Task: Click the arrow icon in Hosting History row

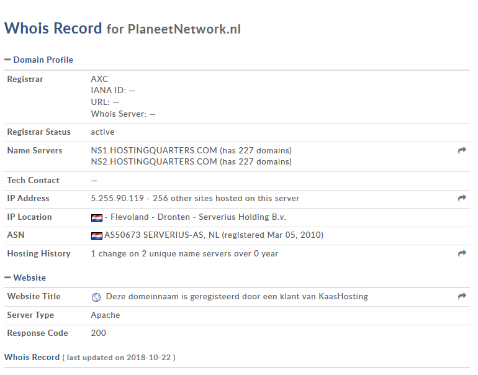Action: (462, 253)
